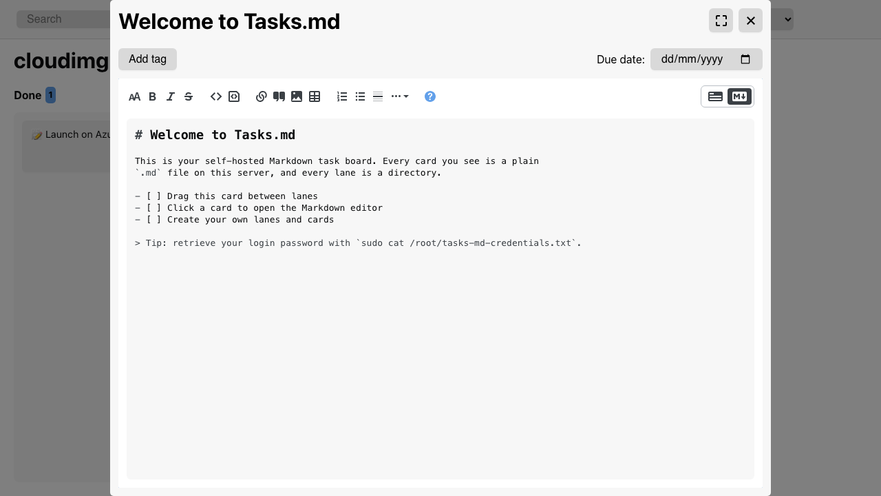Image resolution: width=881 pixels, height=496 pixels.
Task: Create a bulleted list
Action: (x=360, y=96)
